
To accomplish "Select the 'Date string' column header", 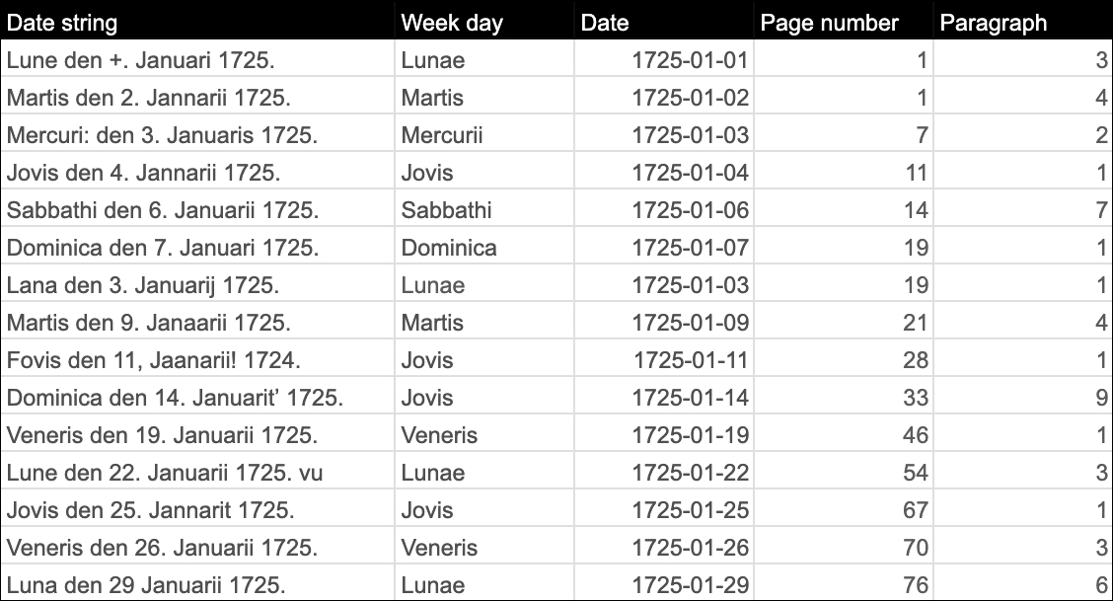I will tap(197, 22).
